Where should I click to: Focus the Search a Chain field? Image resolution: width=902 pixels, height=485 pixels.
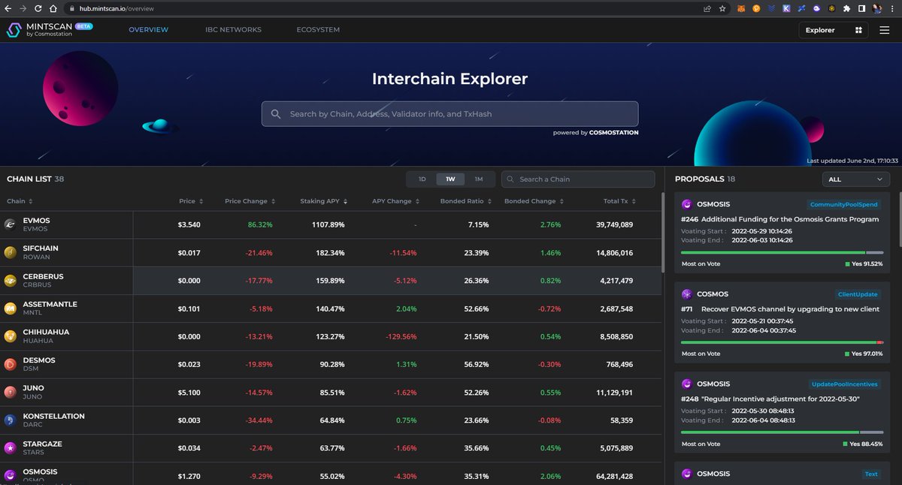click(x=578, y=179)
